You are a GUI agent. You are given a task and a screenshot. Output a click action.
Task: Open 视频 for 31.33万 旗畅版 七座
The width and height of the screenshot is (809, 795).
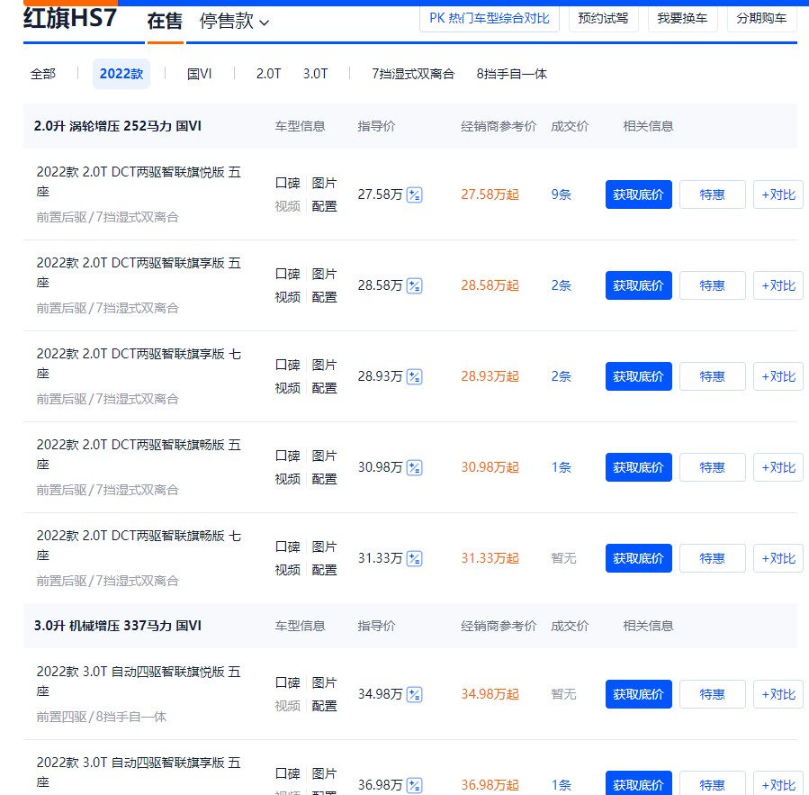[287, 570]
